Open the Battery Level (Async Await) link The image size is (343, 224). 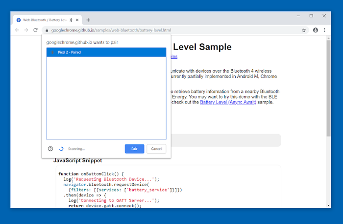tap(225, 102)
